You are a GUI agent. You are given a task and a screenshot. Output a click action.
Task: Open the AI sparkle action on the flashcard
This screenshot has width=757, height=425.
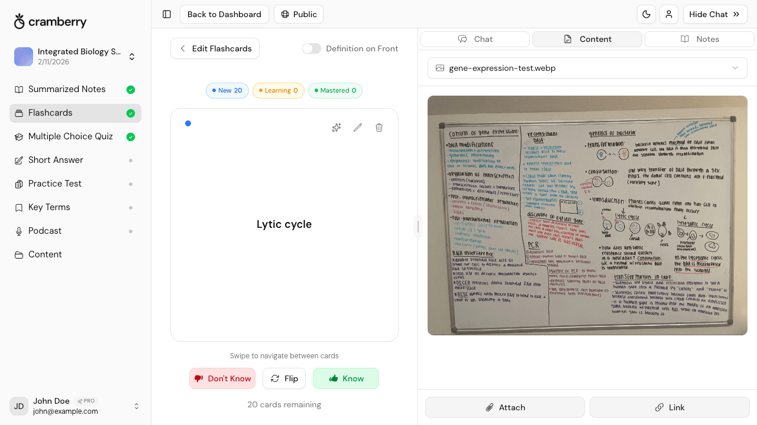point(337,127)
